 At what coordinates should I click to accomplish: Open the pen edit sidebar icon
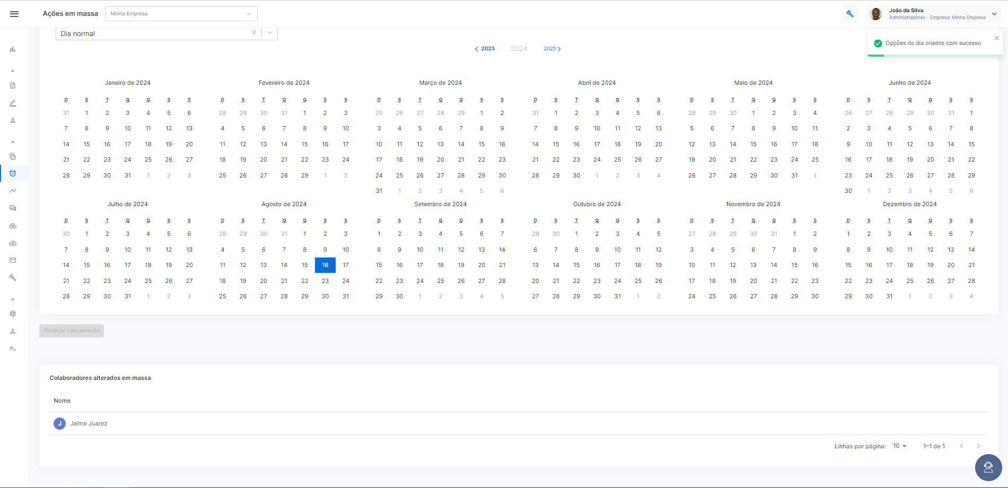[13, 103]
